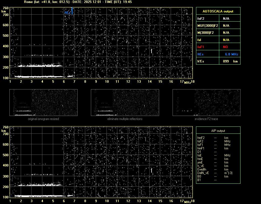Open the evidence F2 trace thumbnail

(x=206, y=102)
